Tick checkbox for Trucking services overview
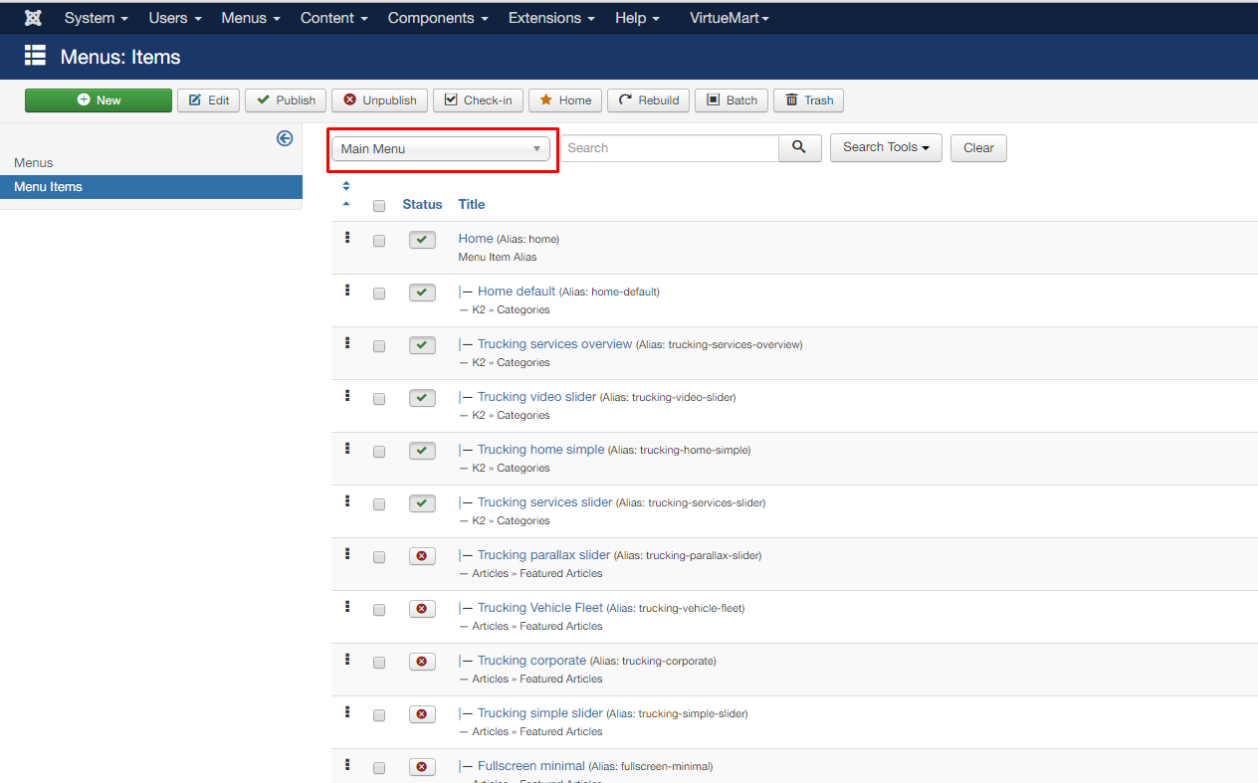Image resolution: width=1258 pixels, height=783 pixels. 379,346
